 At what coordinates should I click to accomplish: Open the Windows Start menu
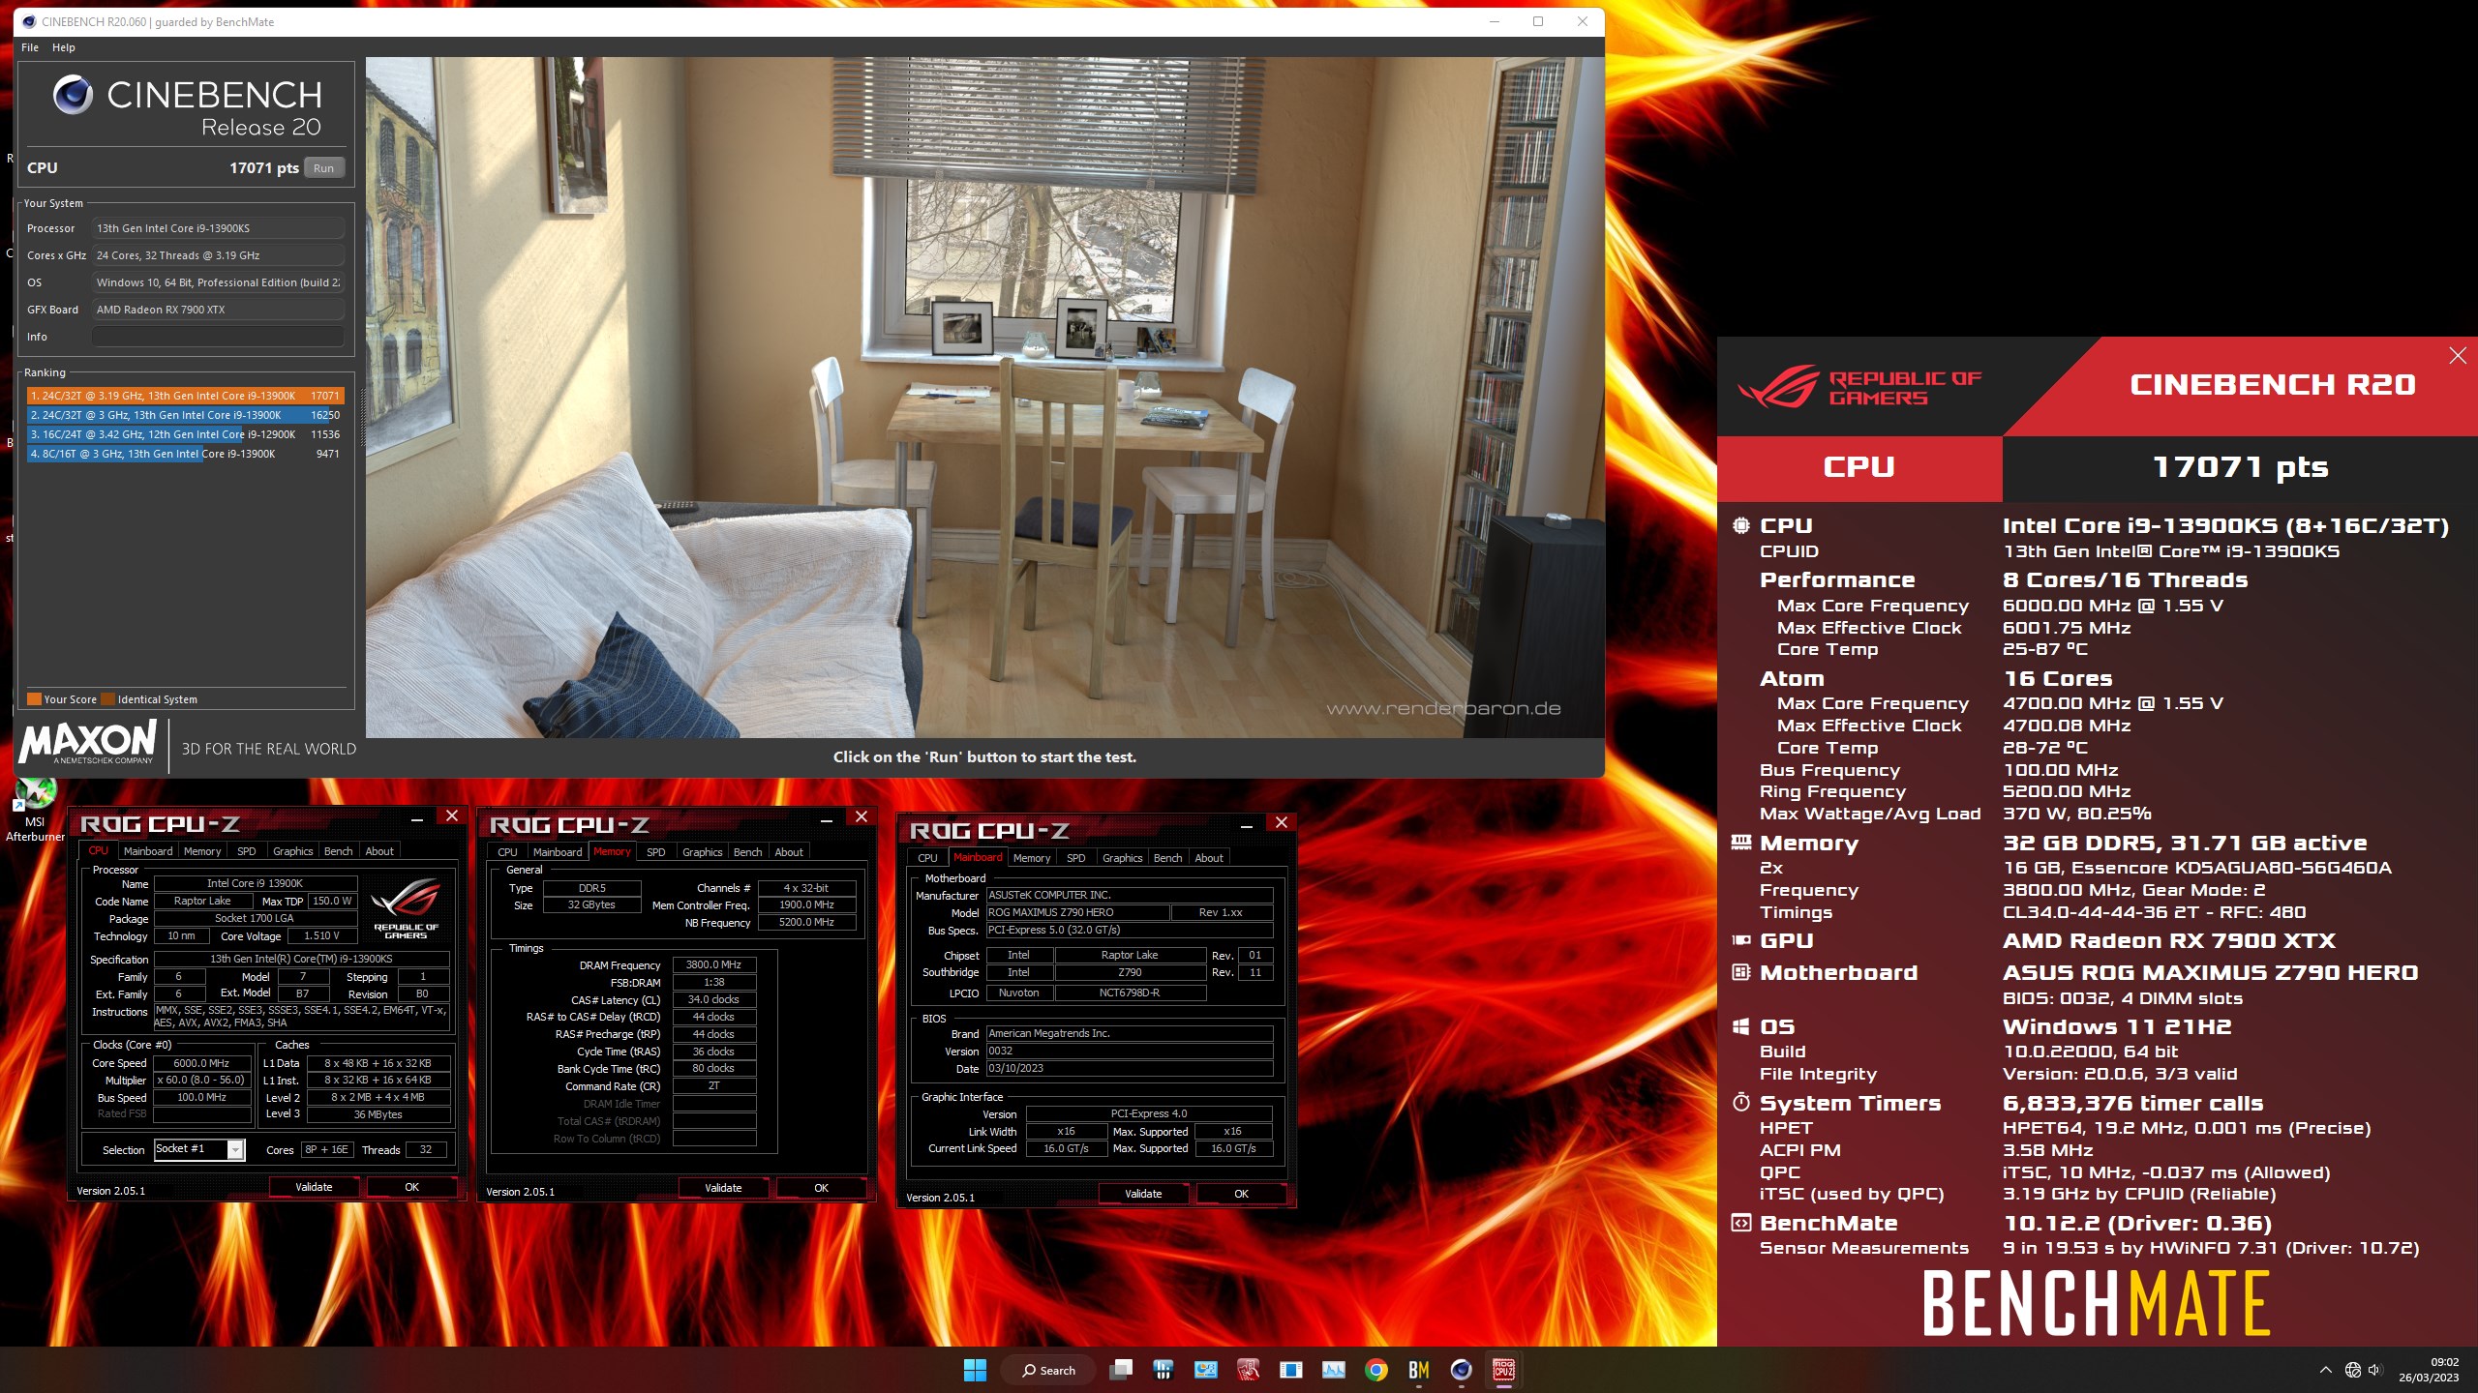(975, 1370)
